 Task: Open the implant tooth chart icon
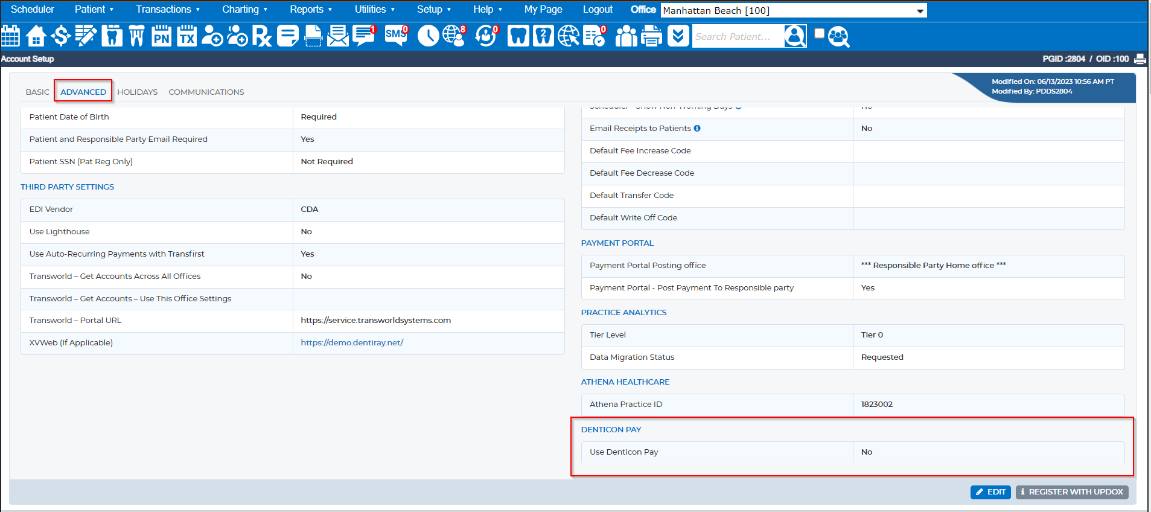[x=137, y=36]
